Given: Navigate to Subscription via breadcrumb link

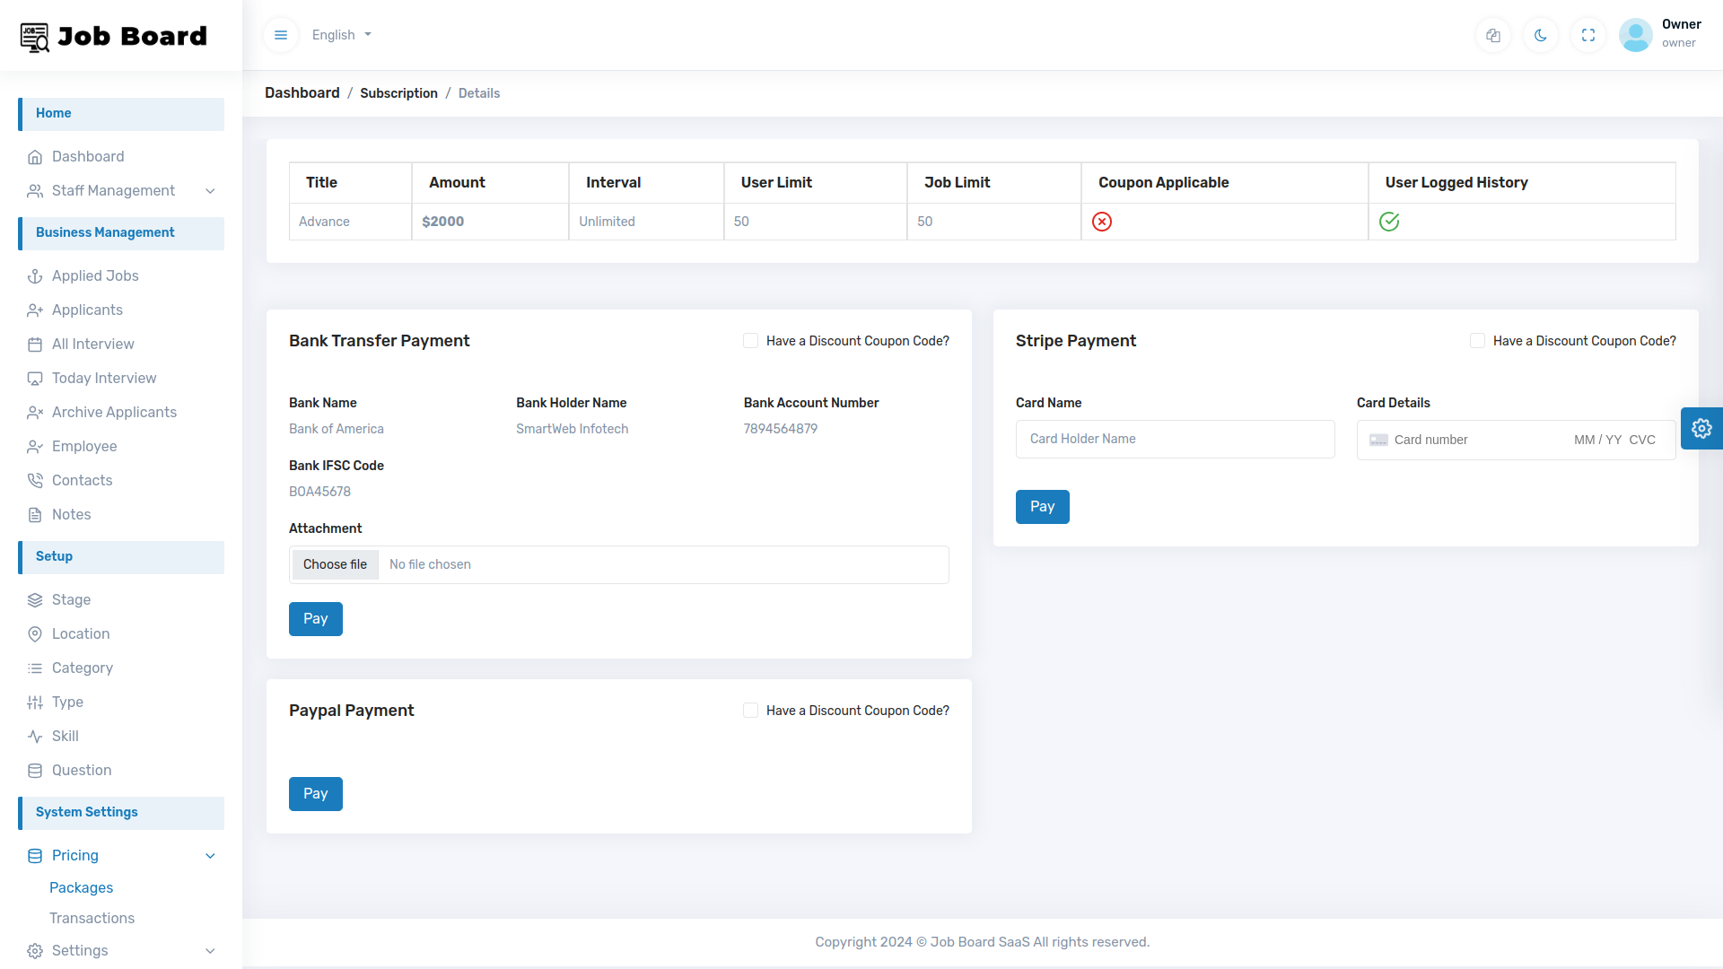Looking at the screenshot, I should point(398,92).
